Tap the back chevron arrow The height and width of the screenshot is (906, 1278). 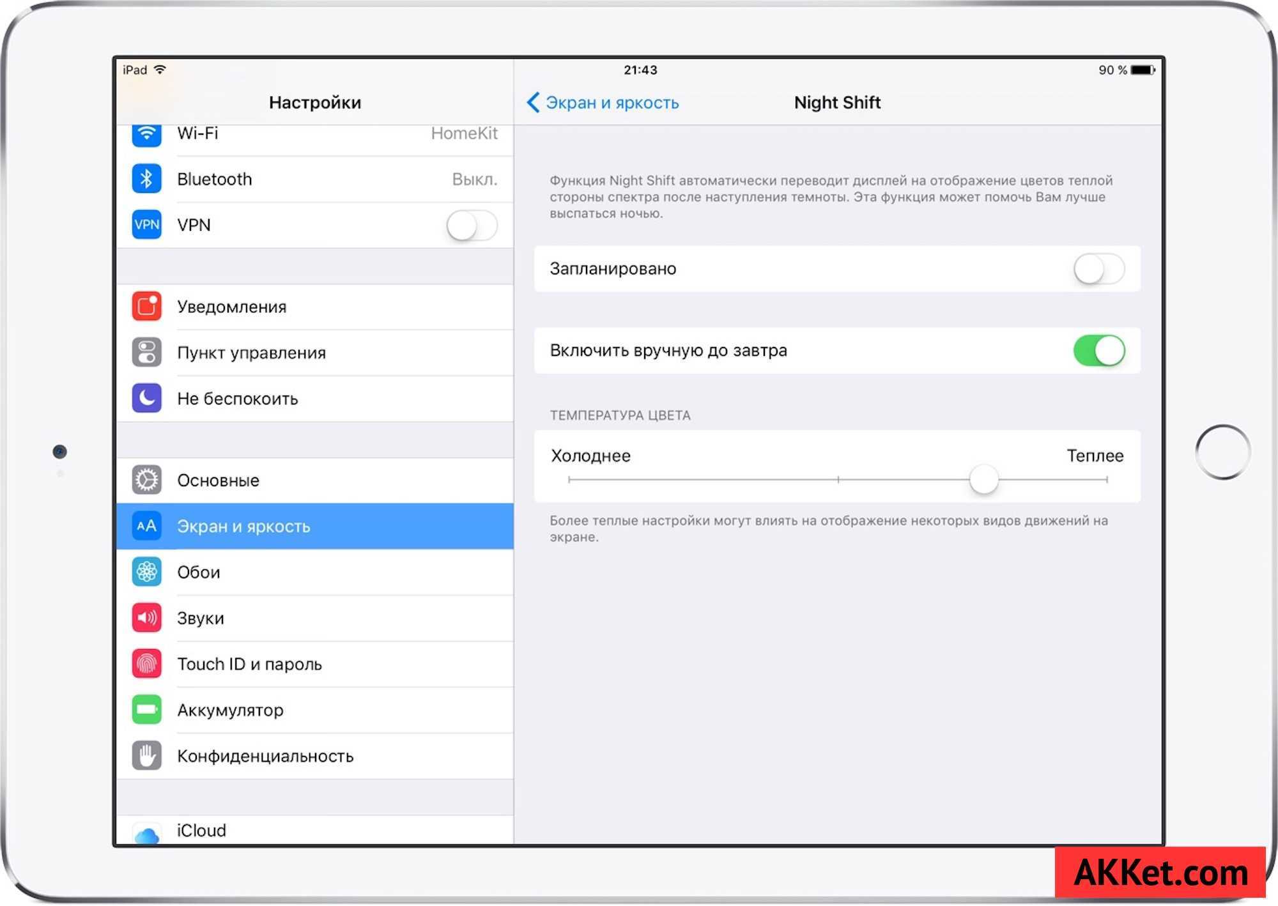pos(533,102)
